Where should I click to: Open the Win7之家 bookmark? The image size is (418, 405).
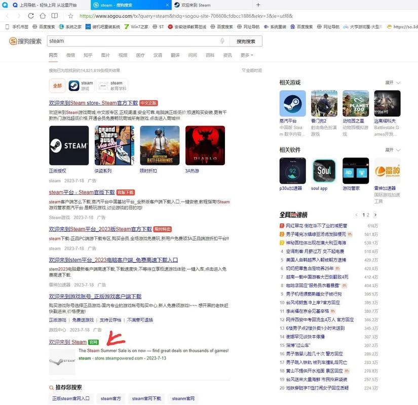(136, 27)
